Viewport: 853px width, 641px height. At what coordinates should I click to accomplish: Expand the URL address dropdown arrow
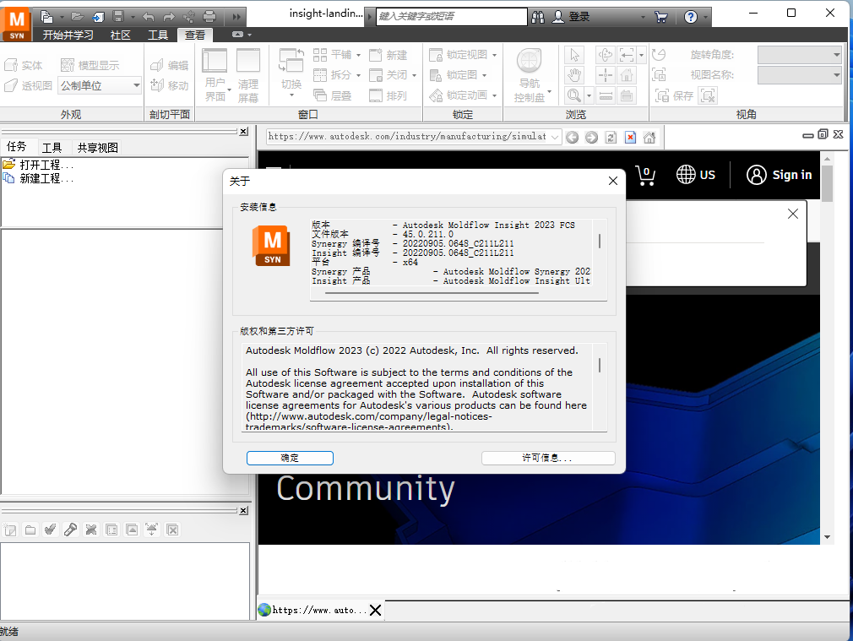554,137
